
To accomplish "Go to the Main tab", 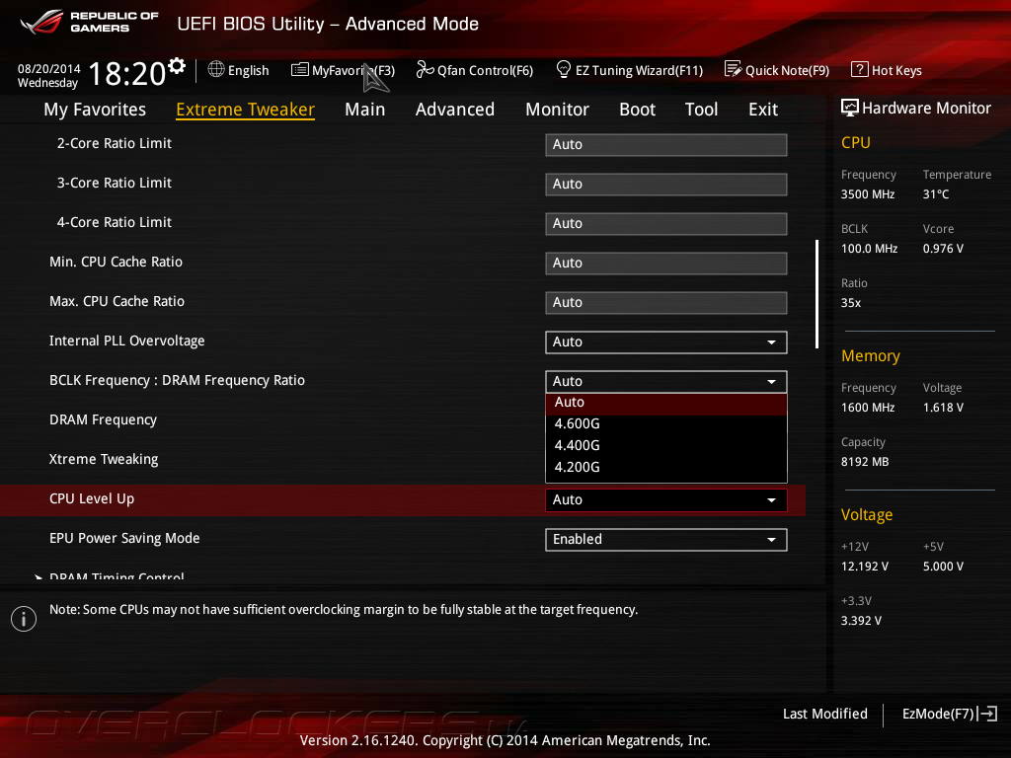I will coord(365,109).
